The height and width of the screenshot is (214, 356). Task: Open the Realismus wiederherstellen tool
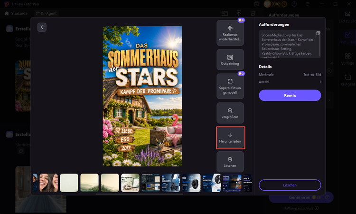tap(230, 33)
